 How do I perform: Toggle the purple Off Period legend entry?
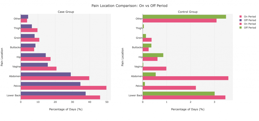250,20
